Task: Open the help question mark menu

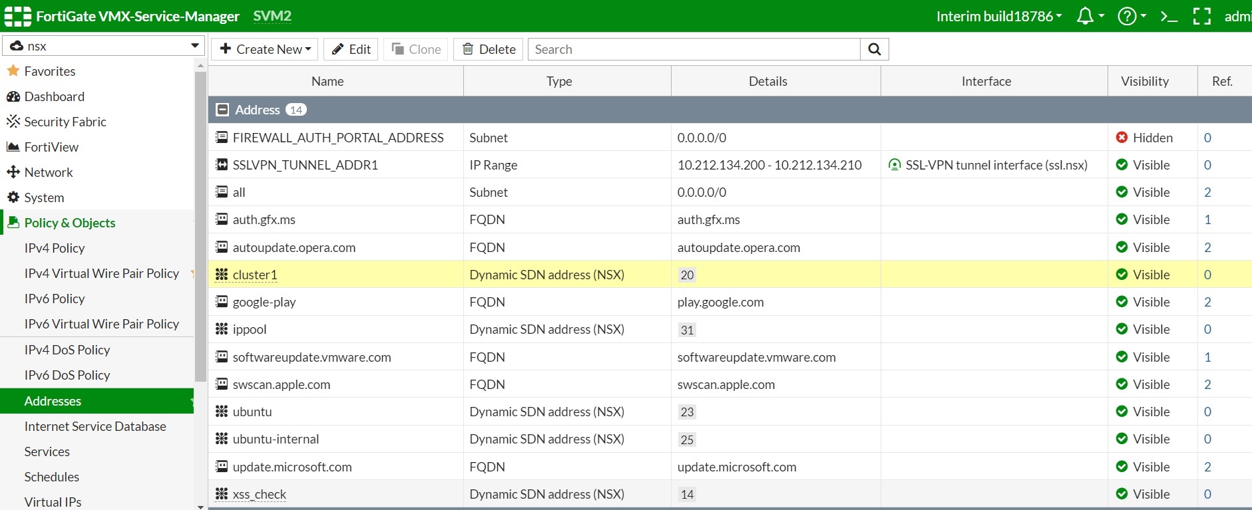Action: (x=1127, y=16)
